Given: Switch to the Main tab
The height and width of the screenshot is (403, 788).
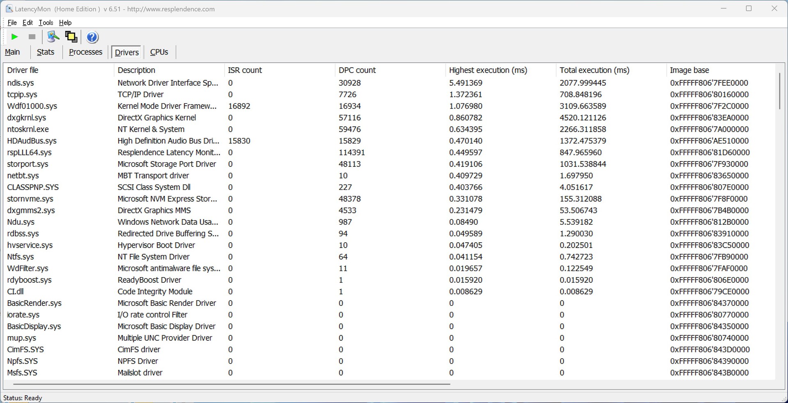Looking at the screenshot, I should 12,52.
